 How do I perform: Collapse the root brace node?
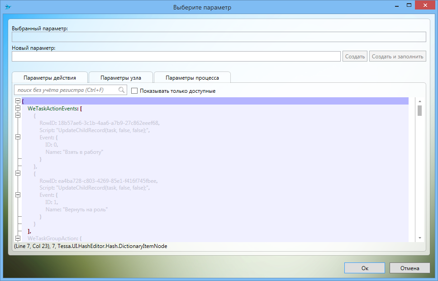coord(18,101)
